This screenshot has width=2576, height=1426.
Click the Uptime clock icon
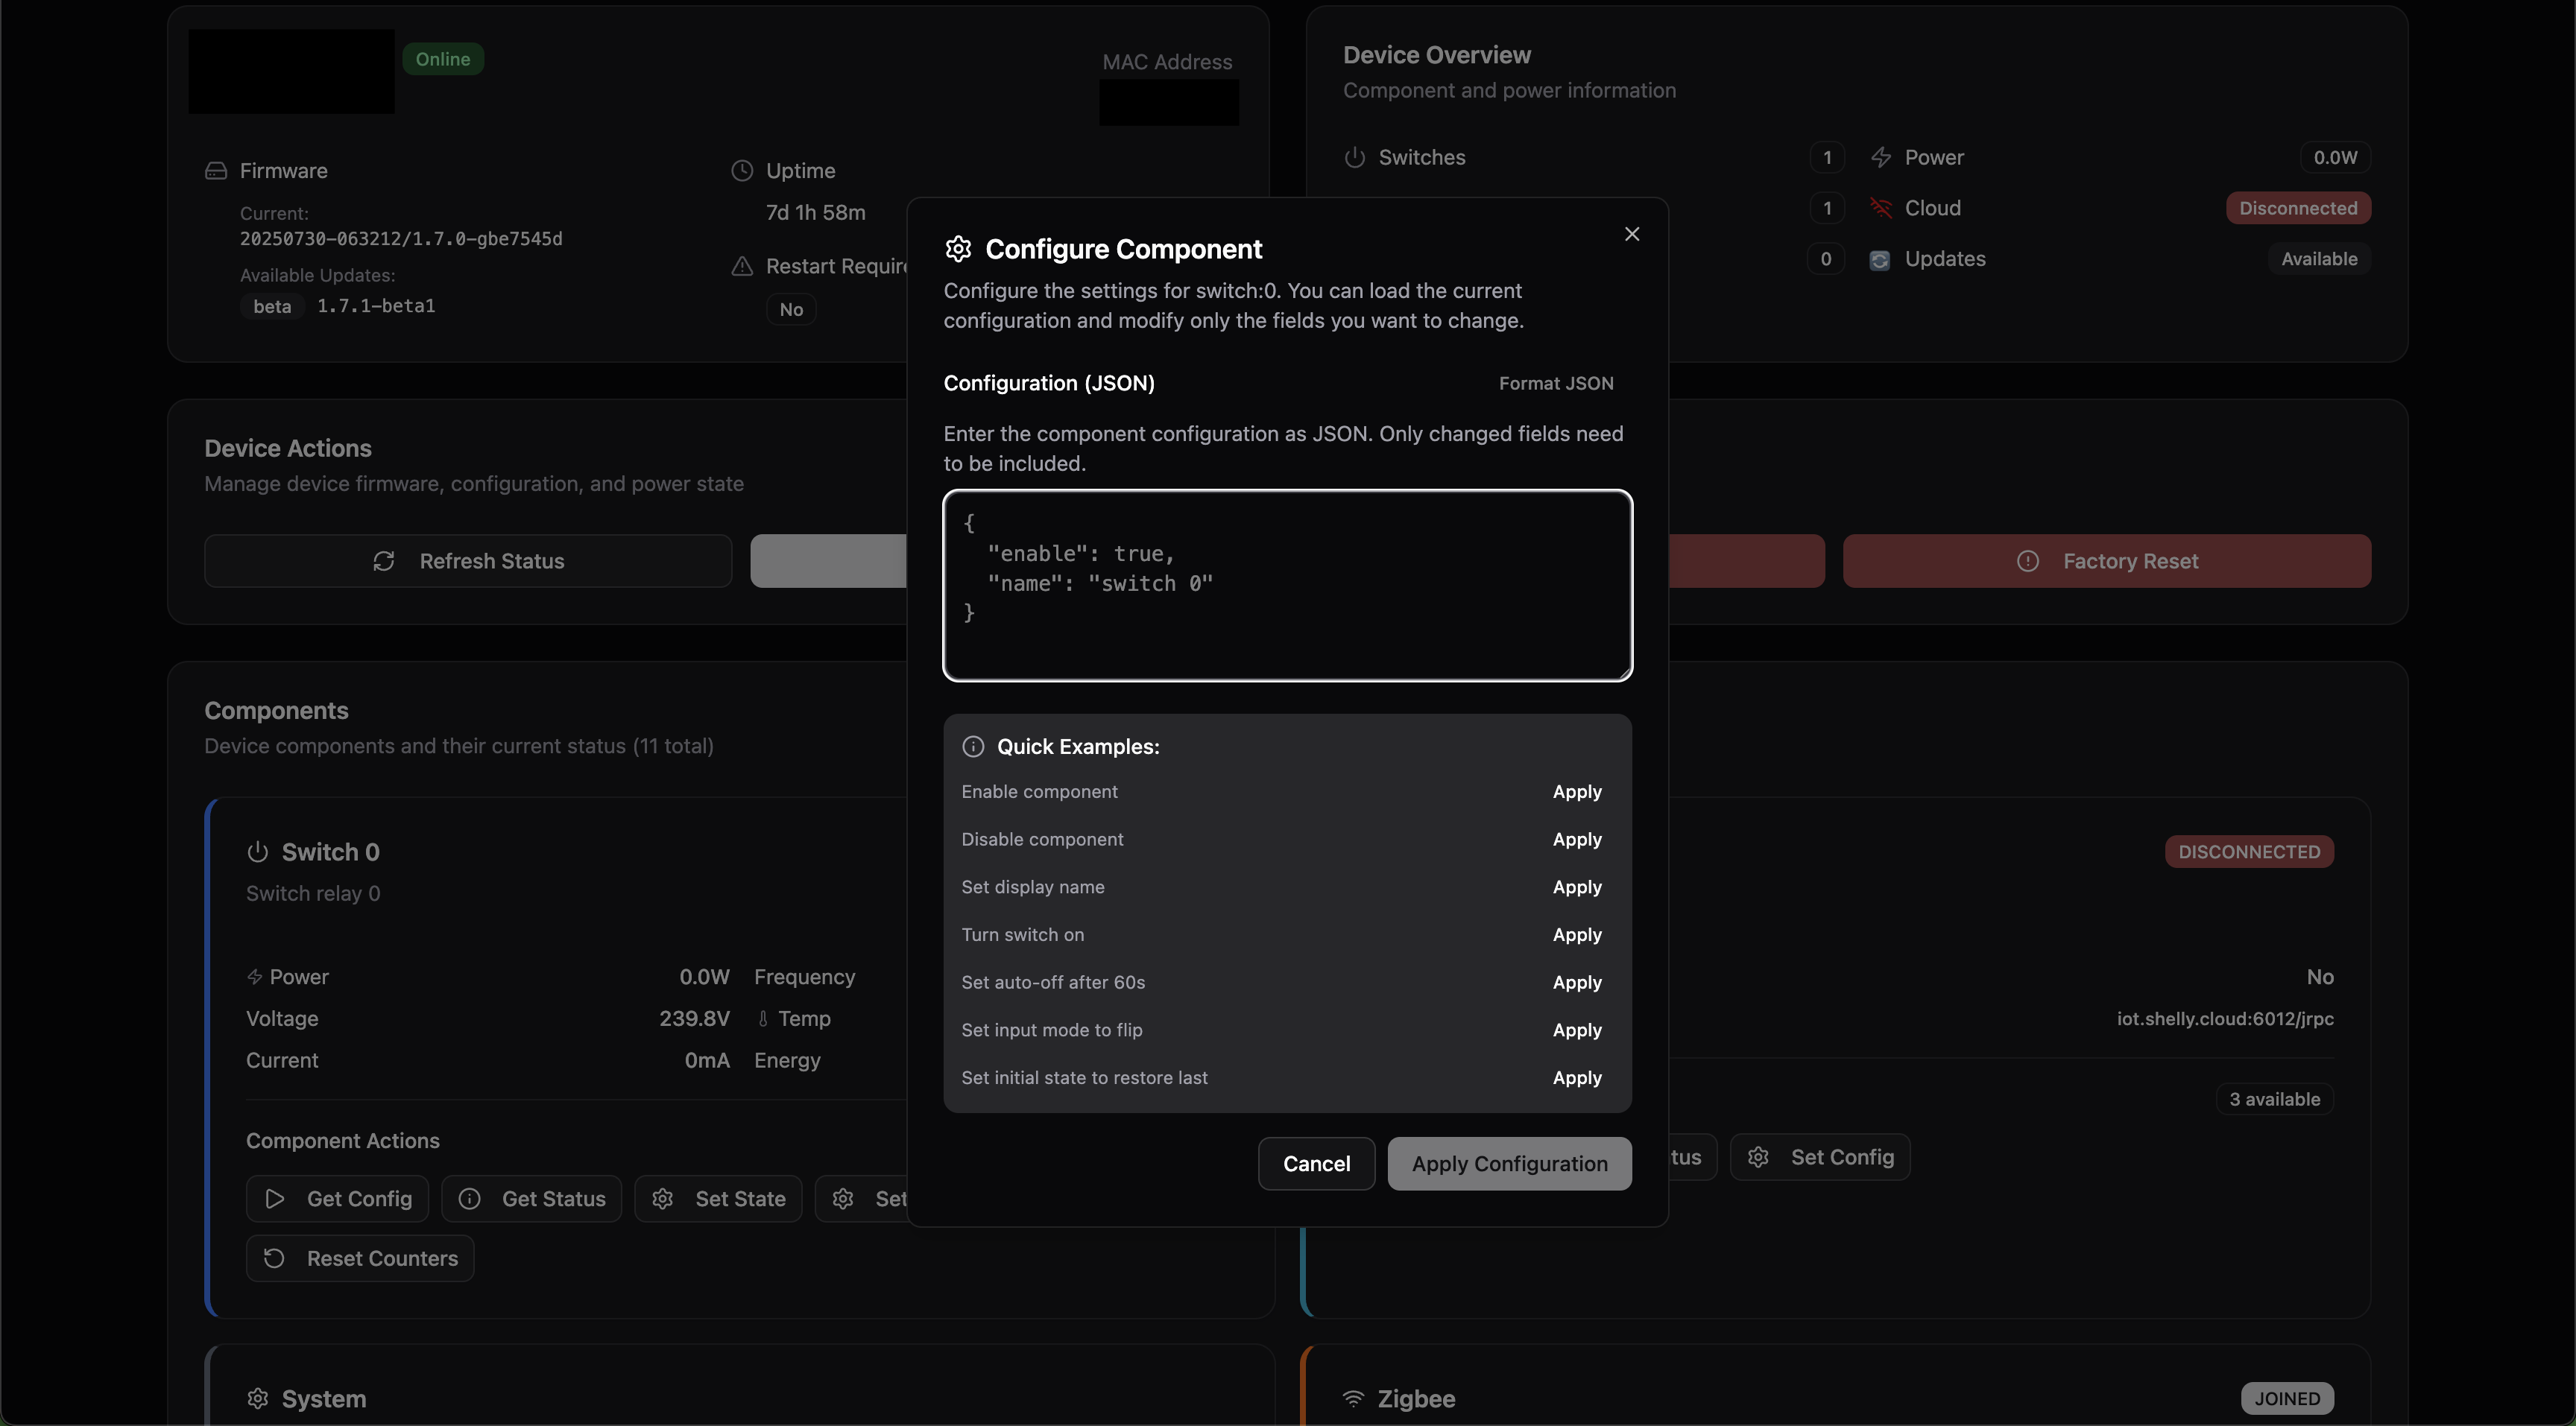(742, 171)
